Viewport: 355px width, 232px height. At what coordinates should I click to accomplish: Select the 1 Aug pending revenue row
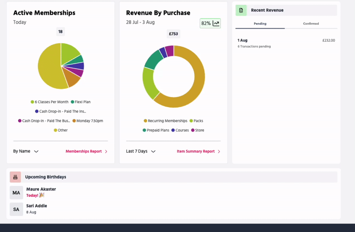point(286,43)
